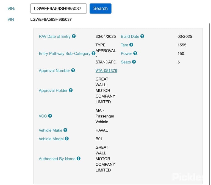211x185 pixels.
Task: Open the Authorised By Name help icon
Action: [x=79, y=159]
